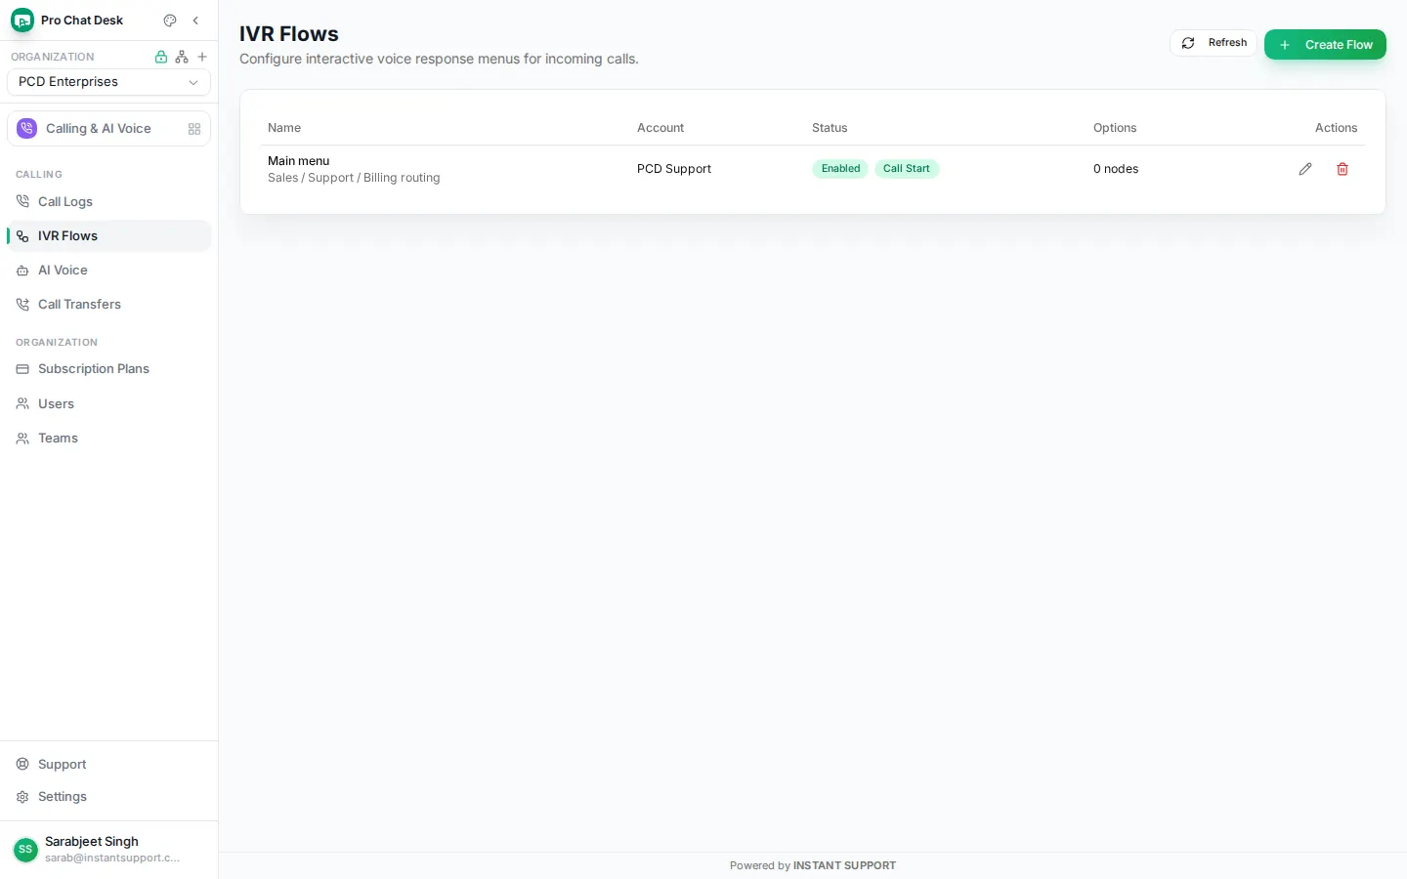Collapse the sidebar with the chevron arrow

coord(195,21)
